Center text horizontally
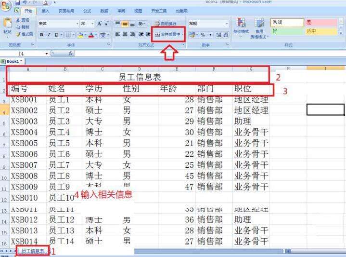Viewport: 346px width, 257px height. (125, 35)
